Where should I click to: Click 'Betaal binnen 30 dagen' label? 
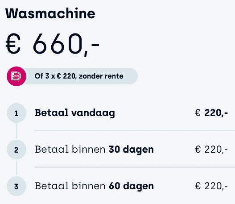click(x=94, y=150)
